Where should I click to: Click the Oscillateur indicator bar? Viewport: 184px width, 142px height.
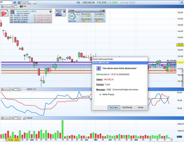pyautogui.click(x=99, y=16)
